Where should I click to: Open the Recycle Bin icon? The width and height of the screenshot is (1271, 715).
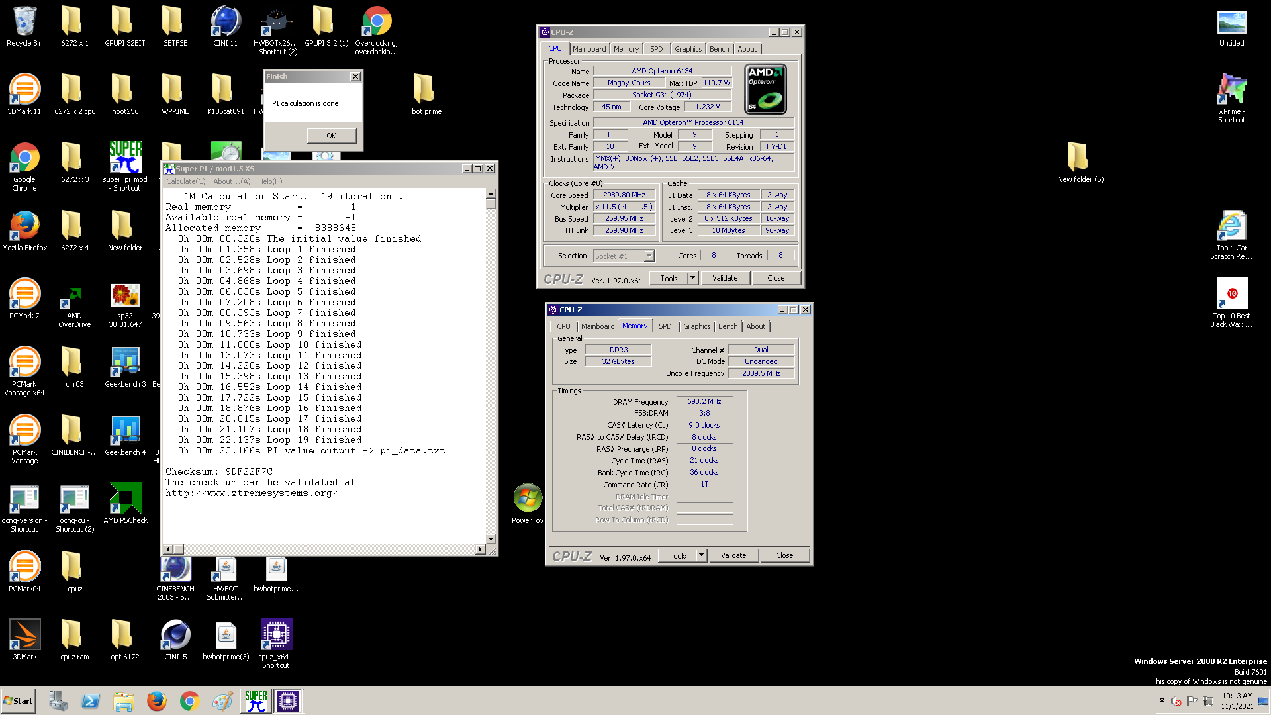click(x=24, y=26)
